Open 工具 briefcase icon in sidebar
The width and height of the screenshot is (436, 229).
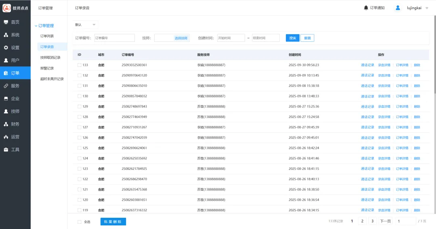coord(6,150)
